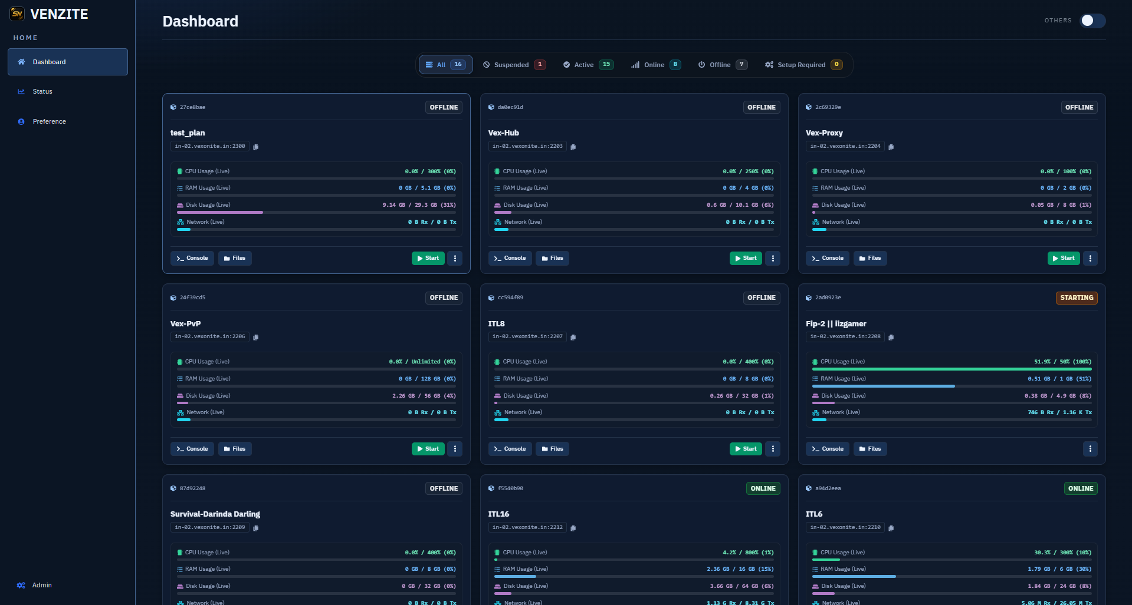Copy the ITL16 address icon

(573, 528)
